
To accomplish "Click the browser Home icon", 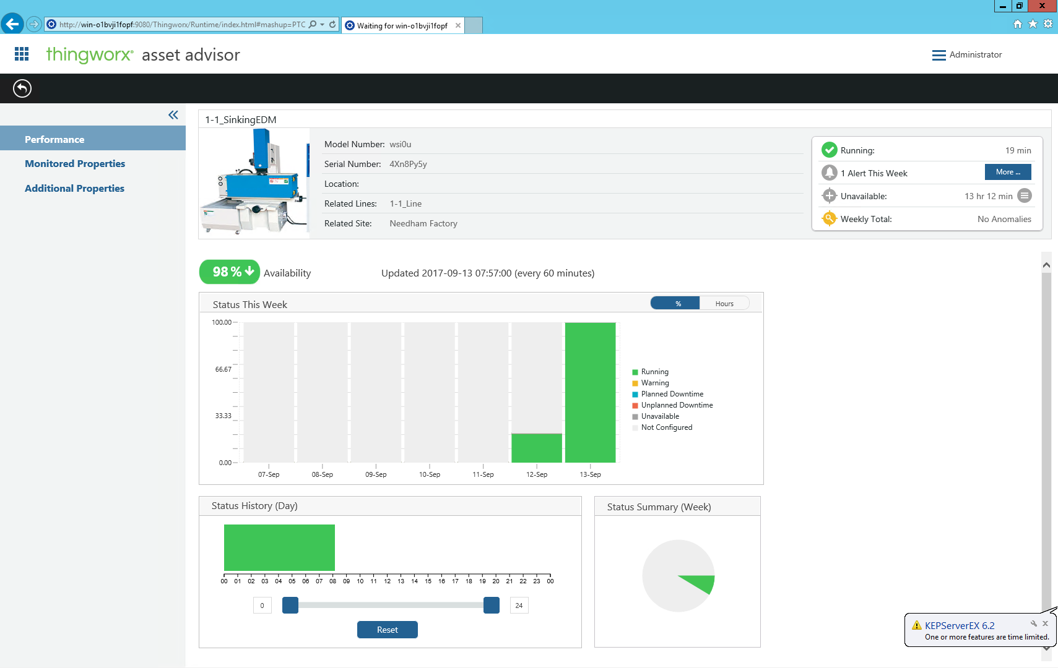I will tap(1018, 24).
